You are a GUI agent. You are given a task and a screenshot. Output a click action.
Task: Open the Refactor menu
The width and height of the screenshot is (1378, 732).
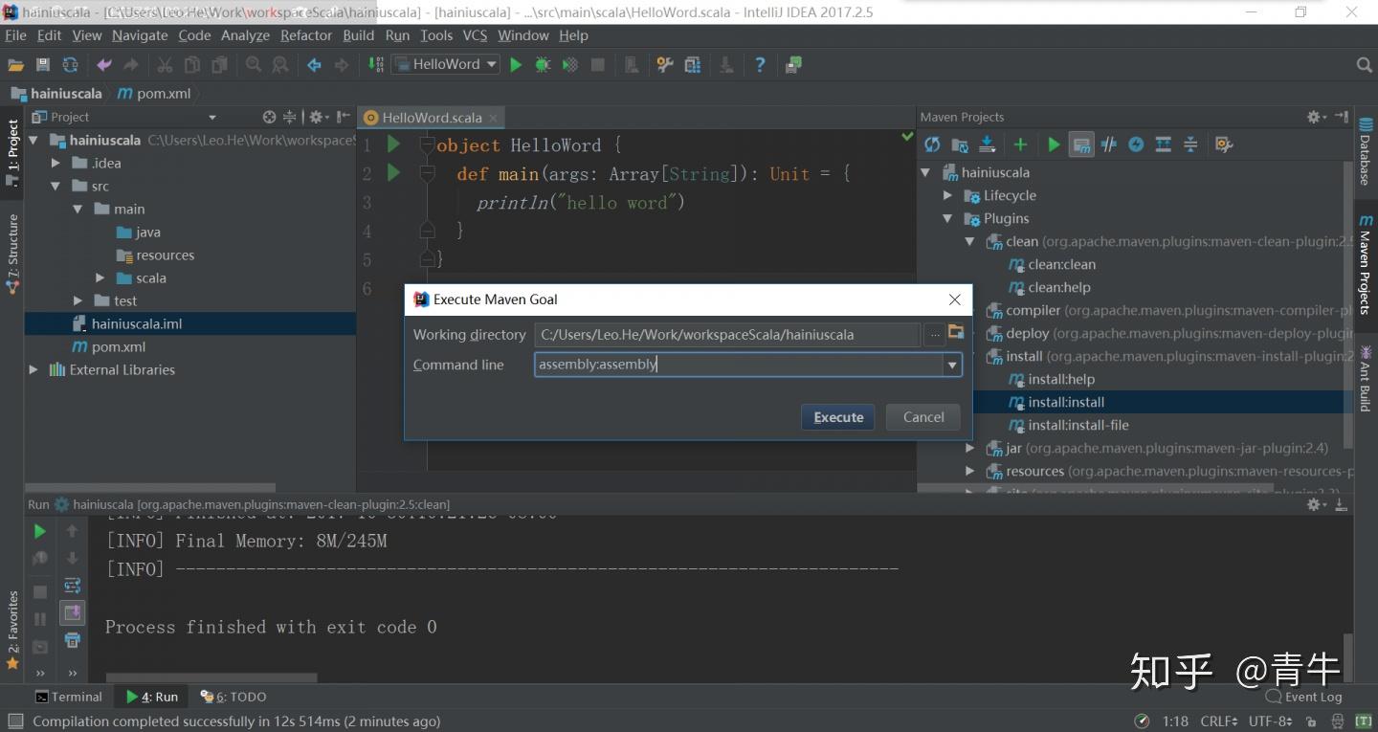(x=305, y=35)
